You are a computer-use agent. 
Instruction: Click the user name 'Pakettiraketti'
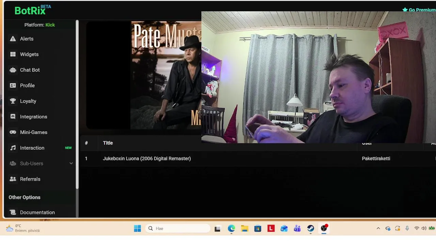coord(376,159)
